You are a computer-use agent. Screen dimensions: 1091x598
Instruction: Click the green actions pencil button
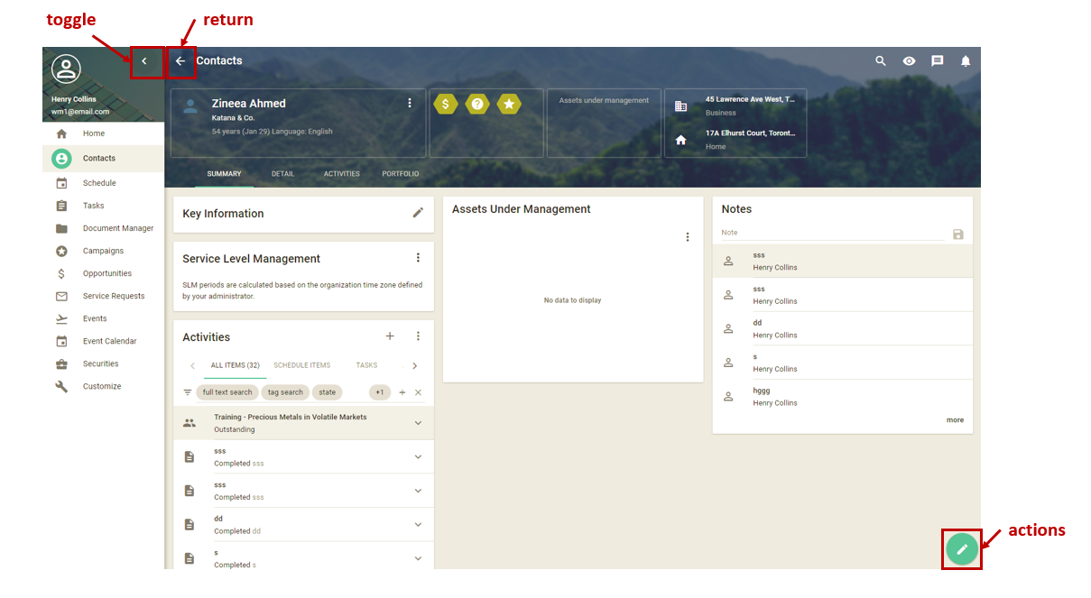tap(961, 548)
